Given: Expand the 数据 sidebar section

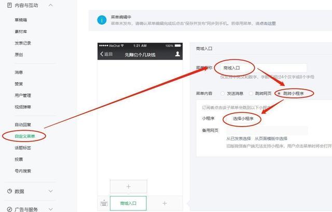Looking at the screenshot, I should [51, 191].
